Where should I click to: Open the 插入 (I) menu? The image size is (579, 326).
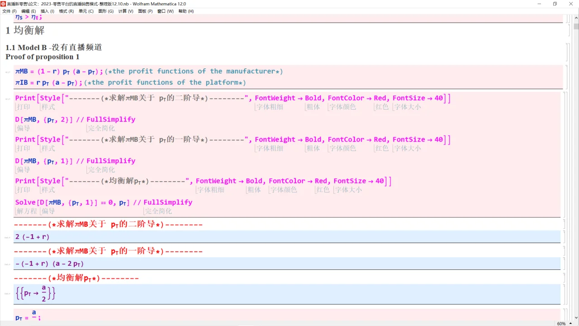tap(47, 11)
